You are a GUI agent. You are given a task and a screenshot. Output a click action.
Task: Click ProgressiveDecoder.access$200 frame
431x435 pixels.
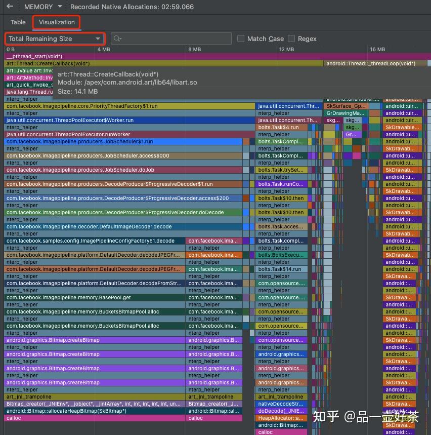click(123, 199)
